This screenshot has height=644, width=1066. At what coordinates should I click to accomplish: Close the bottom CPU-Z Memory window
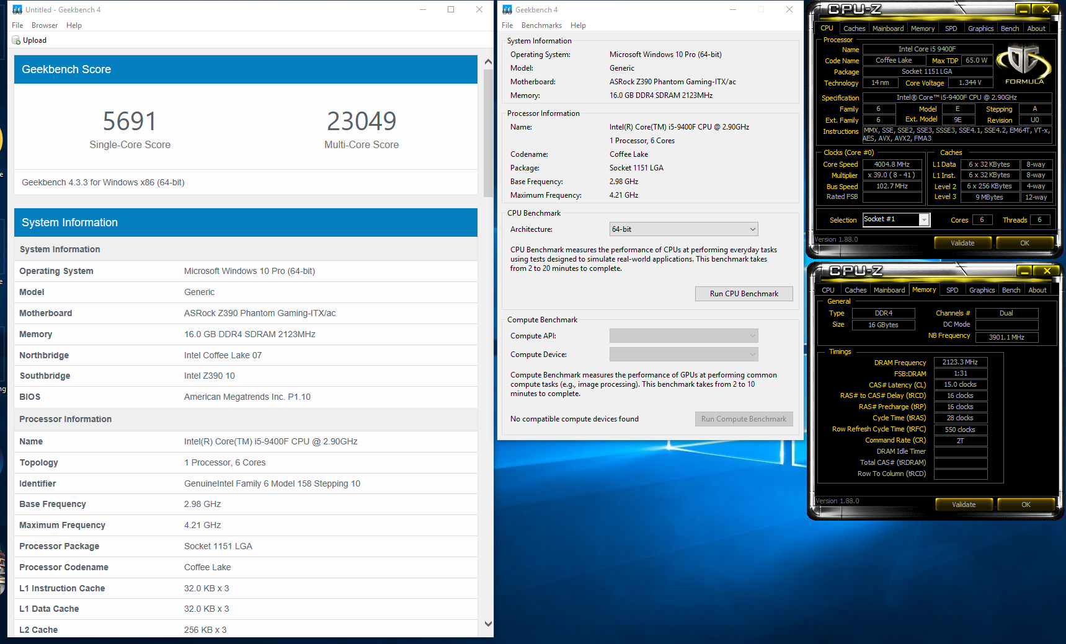click(1047, 271)
